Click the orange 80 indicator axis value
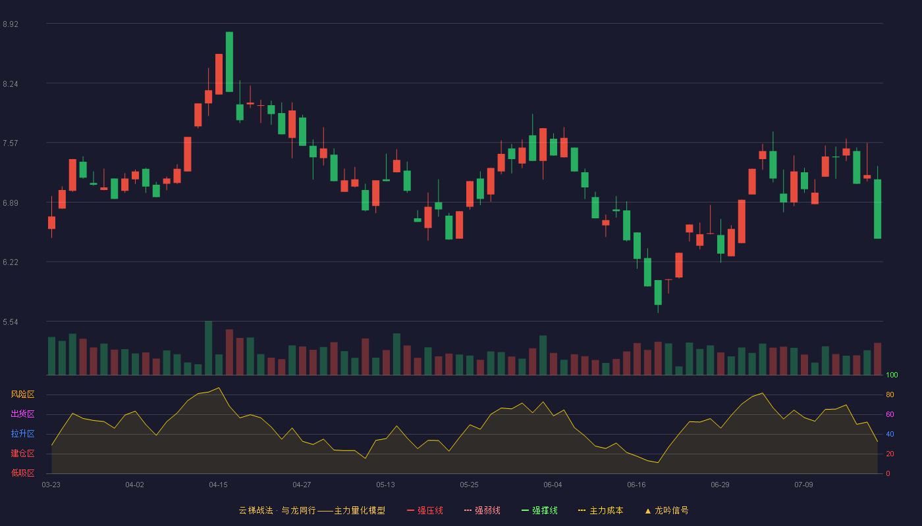 pyautogui.click(x=890, y=395)
